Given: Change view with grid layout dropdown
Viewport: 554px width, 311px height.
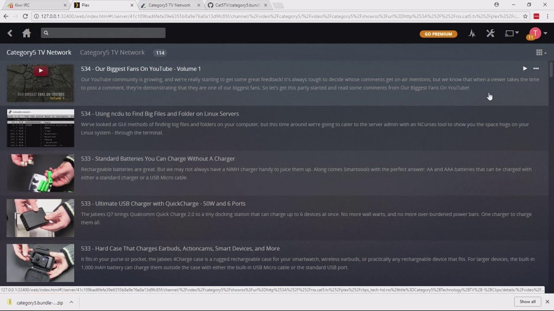Looking at the screenshot, I should pyautogui.click(x=541, y=53).
